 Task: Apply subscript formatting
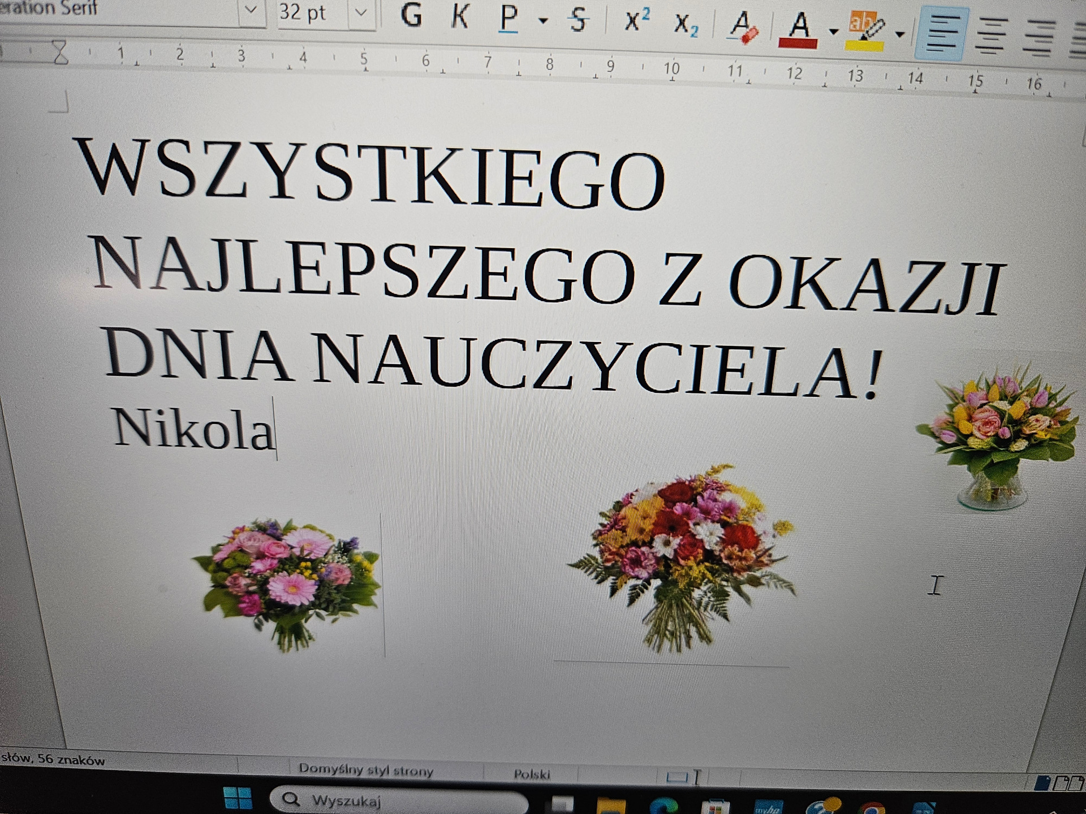point(686,24)
